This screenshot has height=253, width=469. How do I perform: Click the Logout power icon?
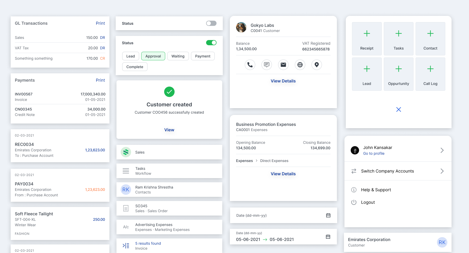[354, 202]
